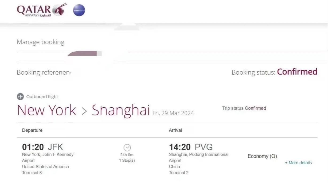Click the Economy (Q) fare class
Screen dimensions: 328x183
coord(262,156)
